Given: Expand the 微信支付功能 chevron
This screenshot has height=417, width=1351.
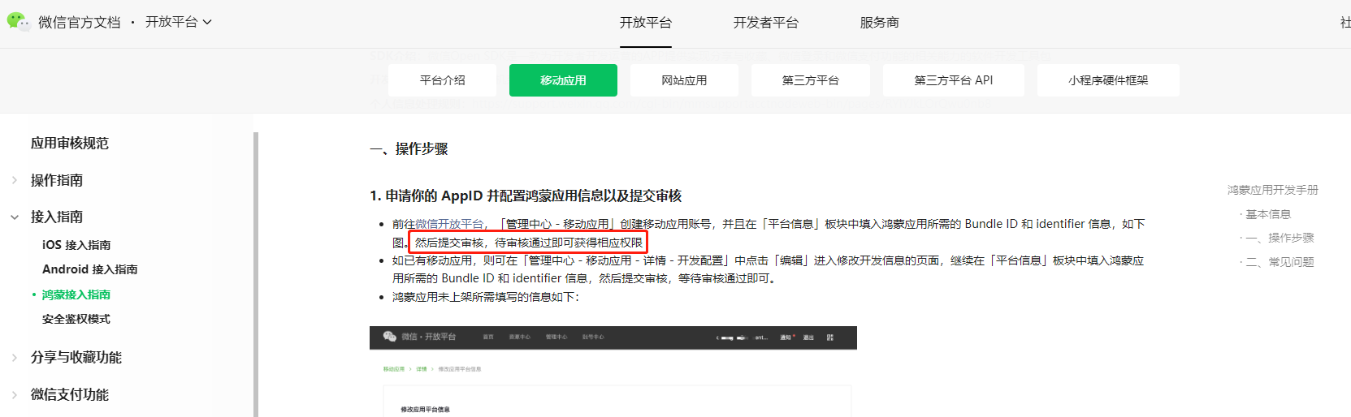Looking at the screenshot, I should (x=15, y=394).
